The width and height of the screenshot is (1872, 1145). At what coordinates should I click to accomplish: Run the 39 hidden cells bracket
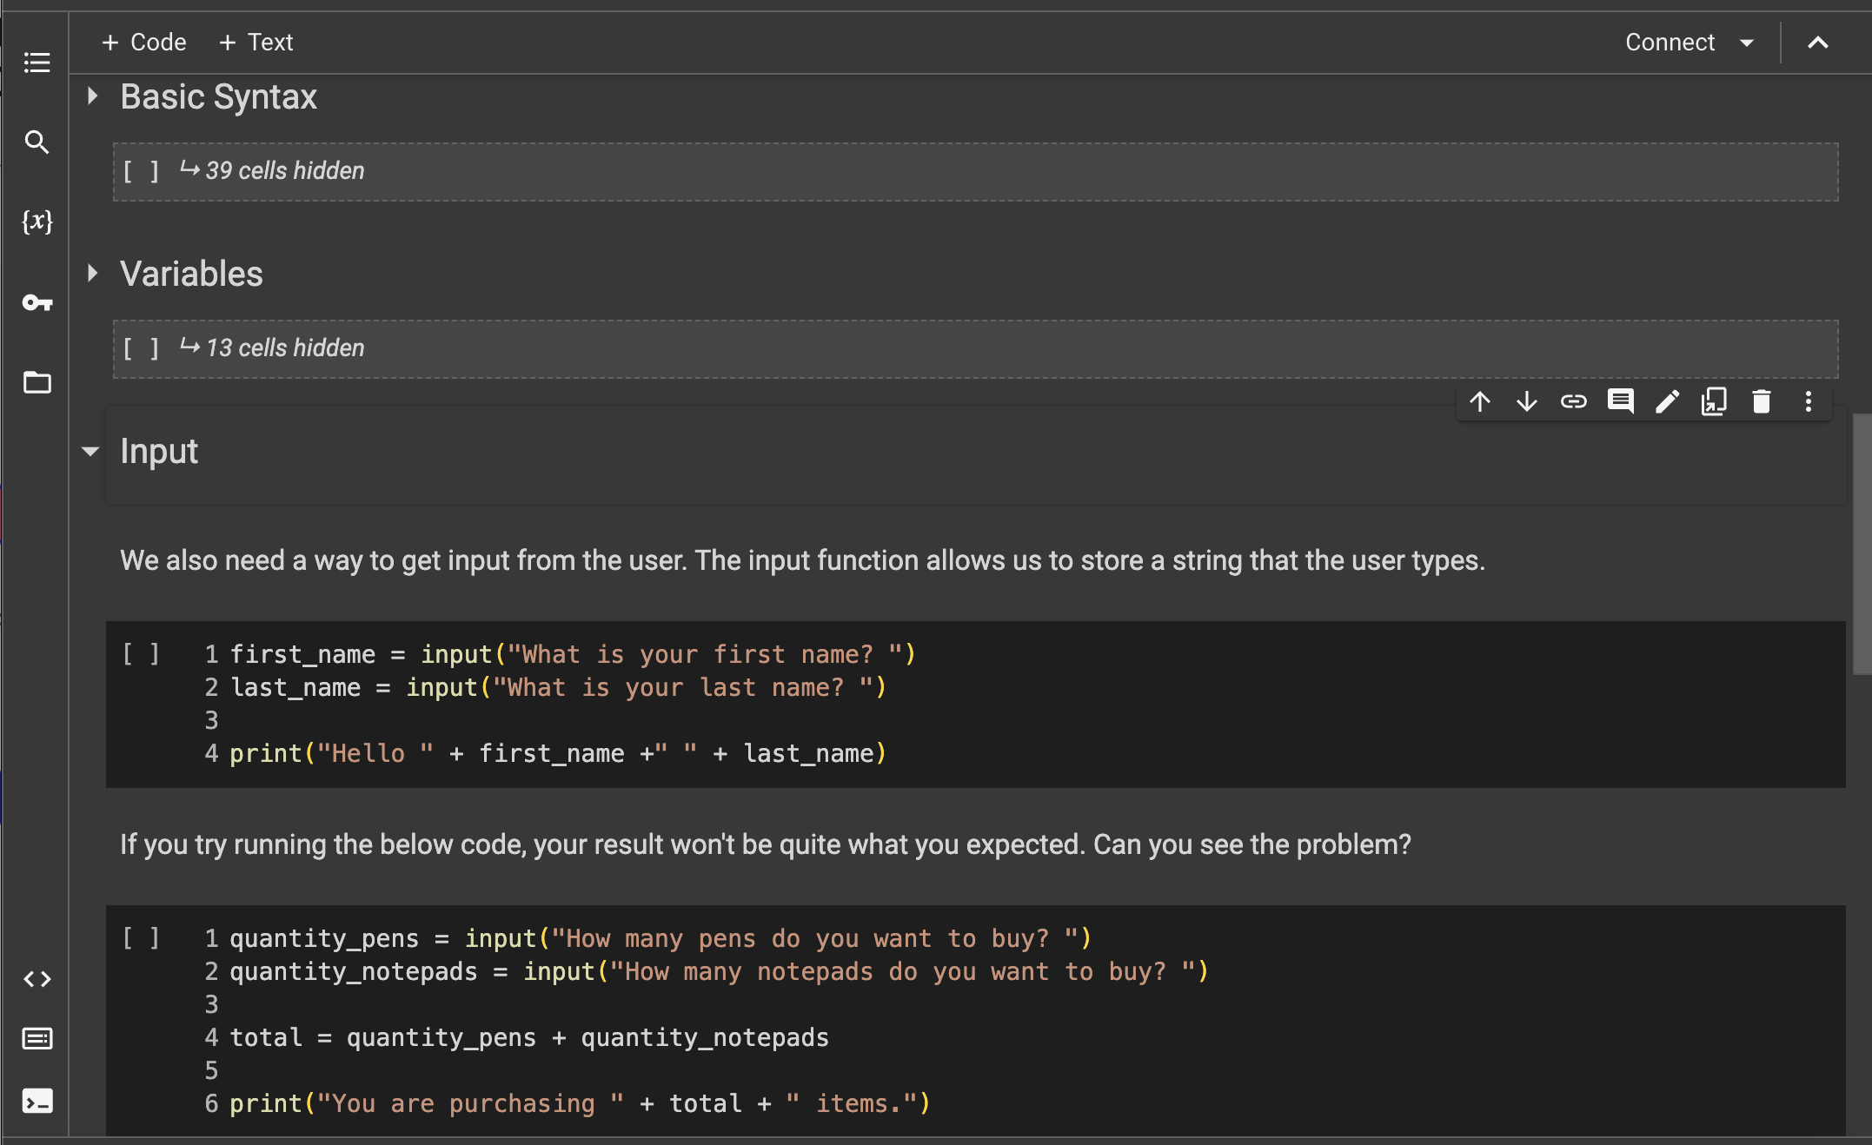point(140,171)
